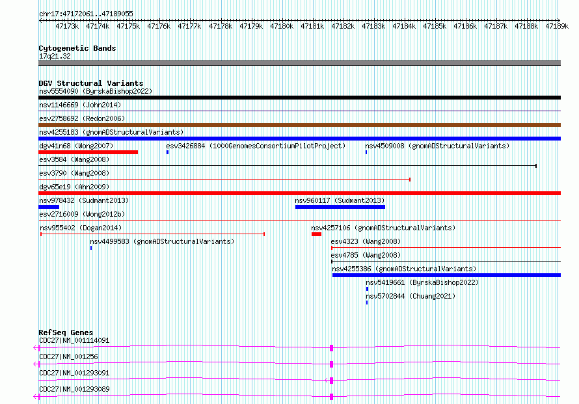Viewport: 579px width, 404px height.
Task: Select dgv65e19 (Ahn2009) label
Action: (74, 187)
